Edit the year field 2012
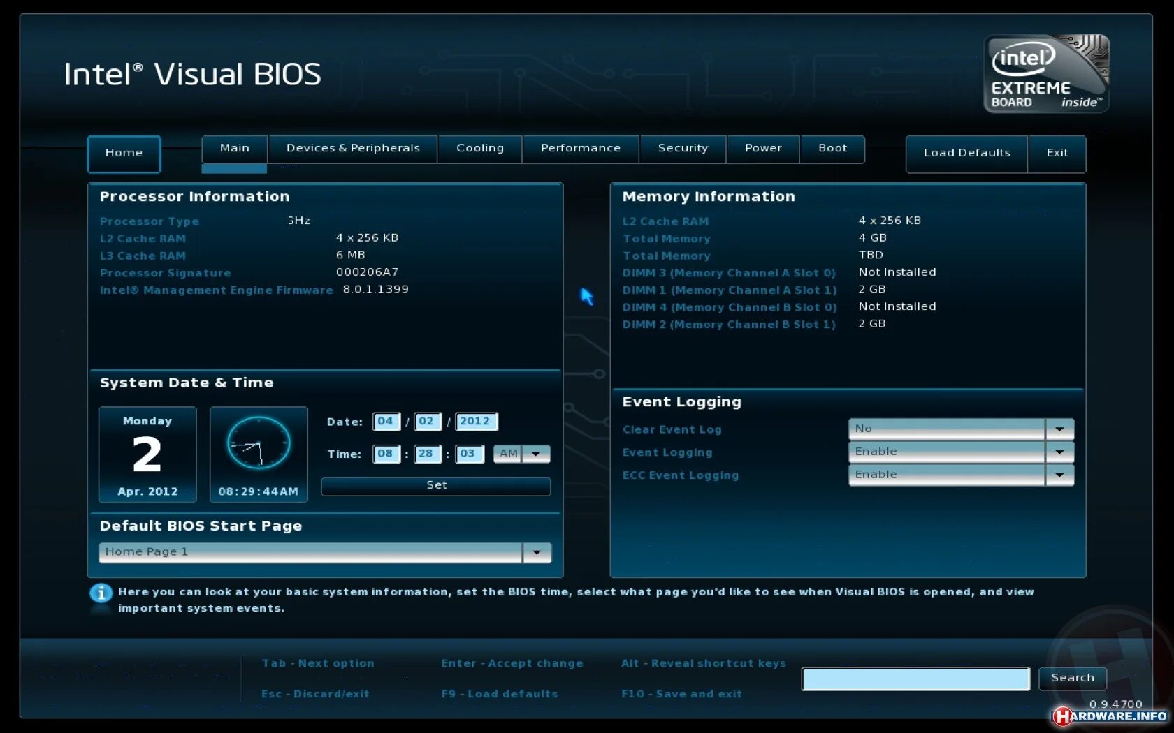1174x733 pixels. [476, 422]
